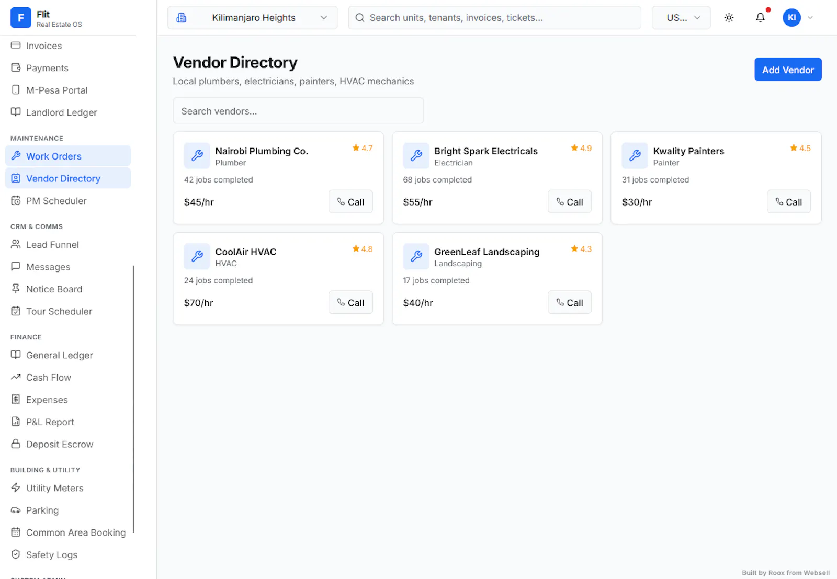Open Utility Meters page
The height and width of the screenshot is (579, 837).
click(68, 487)
